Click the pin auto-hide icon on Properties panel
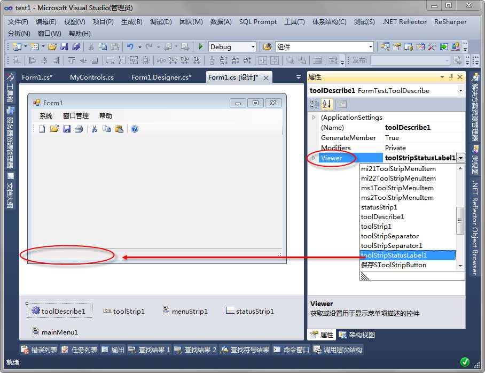485x373 pixels. pos(451,77)
